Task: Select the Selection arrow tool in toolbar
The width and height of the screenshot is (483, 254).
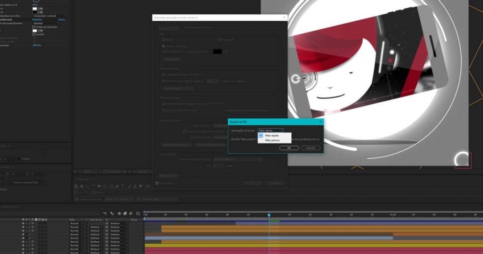Action: tap(77, 186)
